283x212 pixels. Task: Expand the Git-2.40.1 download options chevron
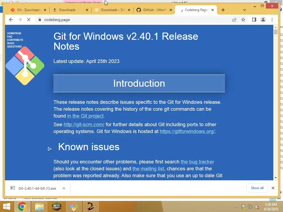click(64, 188)
